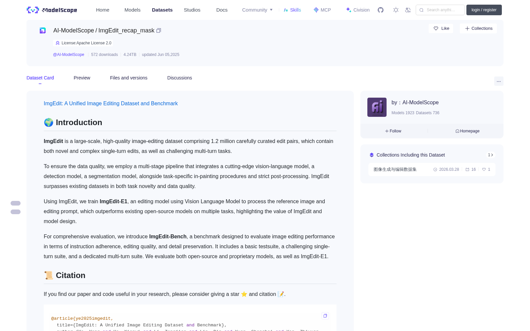Switch language with the translate icon

tap(408, 10)
